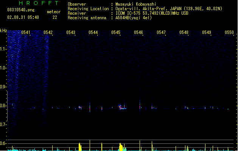
Task: Click the 0.6 kHz axis label
Action: click(x=3, y=143)
